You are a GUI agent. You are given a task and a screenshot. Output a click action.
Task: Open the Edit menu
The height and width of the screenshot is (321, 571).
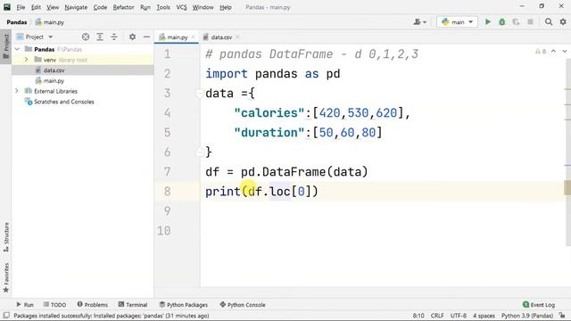pyautogui.click(x=36, y=7)
